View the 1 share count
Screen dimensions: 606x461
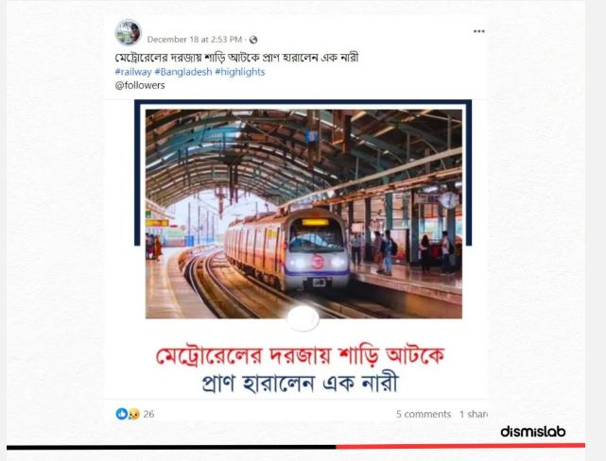pyautogui.click(x=474, y=414)
